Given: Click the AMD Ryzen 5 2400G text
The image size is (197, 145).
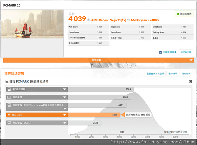Looking at the screenshot, I should coord(145,20).
